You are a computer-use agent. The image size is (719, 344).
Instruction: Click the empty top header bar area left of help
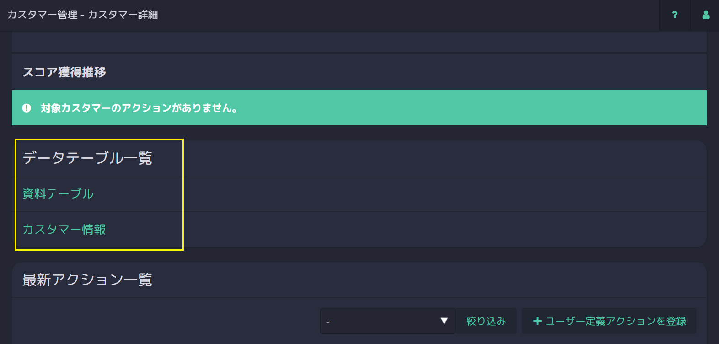407,15
